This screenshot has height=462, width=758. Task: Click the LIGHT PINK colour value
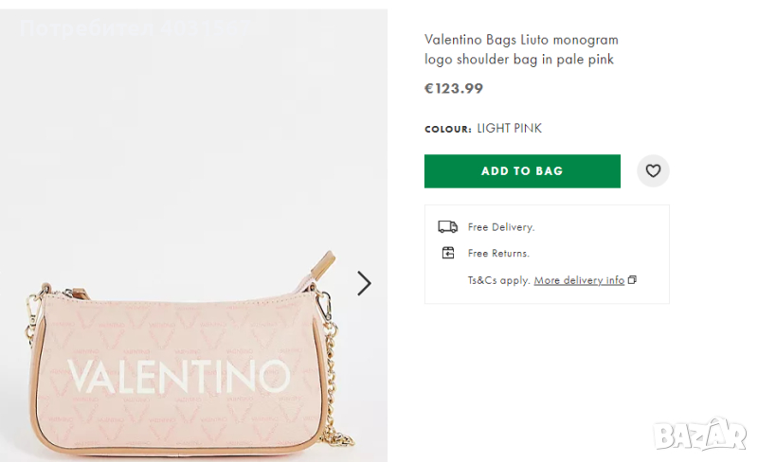[509, 129]
